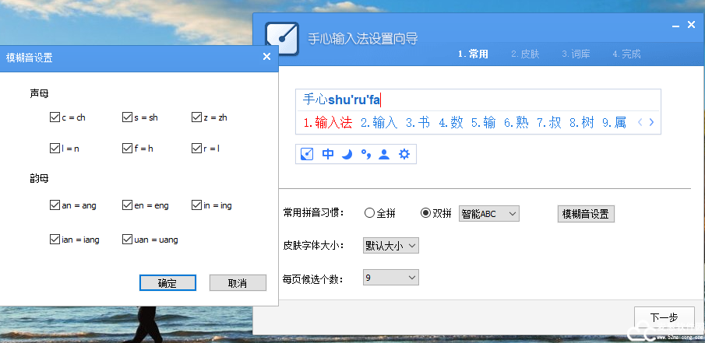Select the 全拼 radio button
705x343 pixels.
click(x=380, y=213)
